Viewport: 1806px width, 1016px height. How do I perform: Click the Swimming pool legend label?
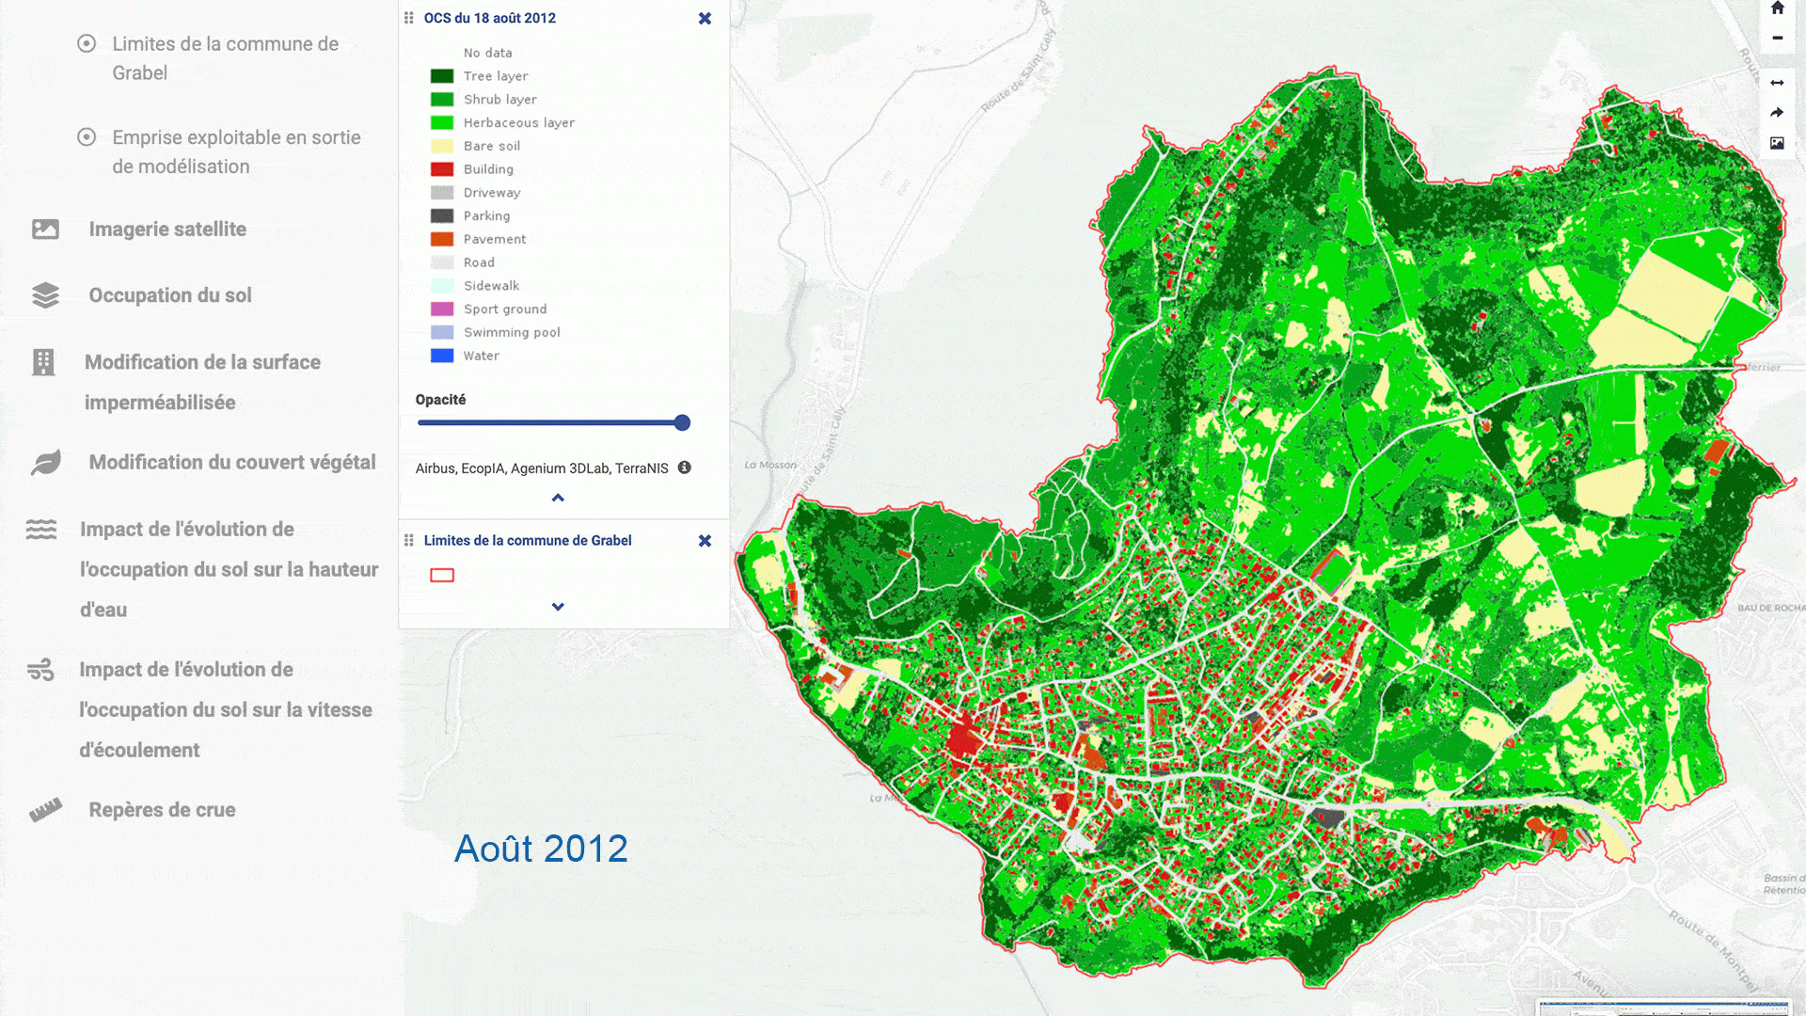tap(512, 332)
